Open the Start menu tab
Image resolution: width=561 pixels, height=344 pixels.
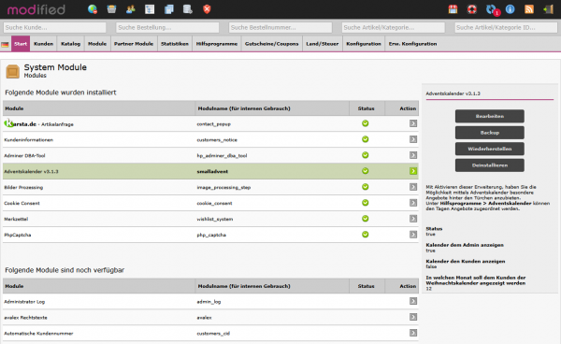21,44
